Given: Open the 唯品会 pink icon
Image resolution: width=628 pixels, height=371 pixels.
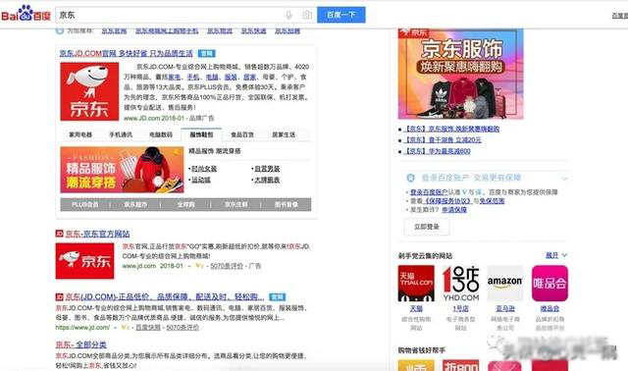Looking at the screenshot, I should pos(549,284).
